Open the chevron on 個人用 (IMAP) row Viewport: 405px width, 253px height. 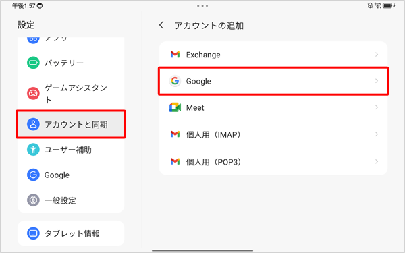tap(377, 134)
